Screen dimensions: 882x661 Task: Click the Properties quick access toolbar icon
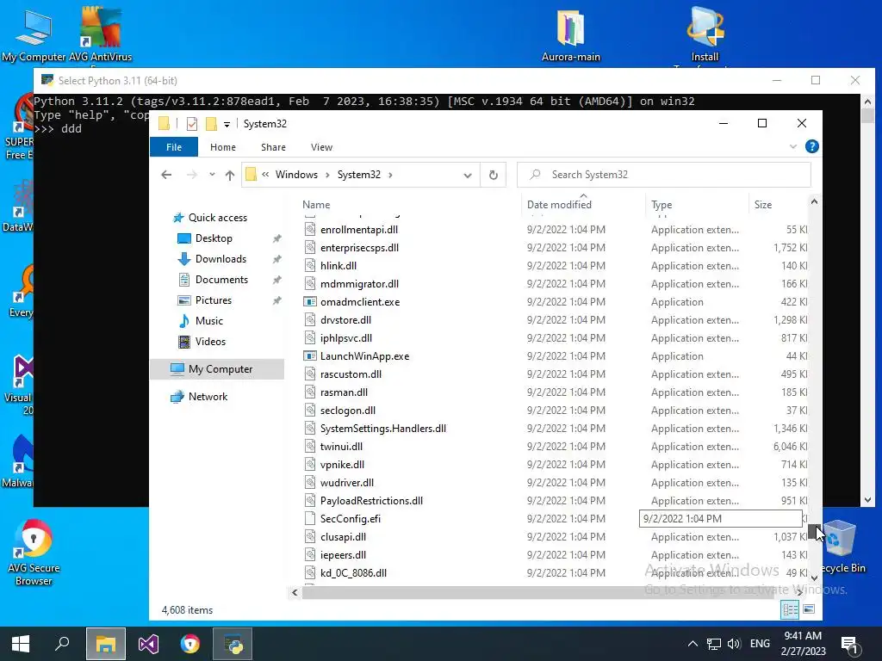coord(192,124)
